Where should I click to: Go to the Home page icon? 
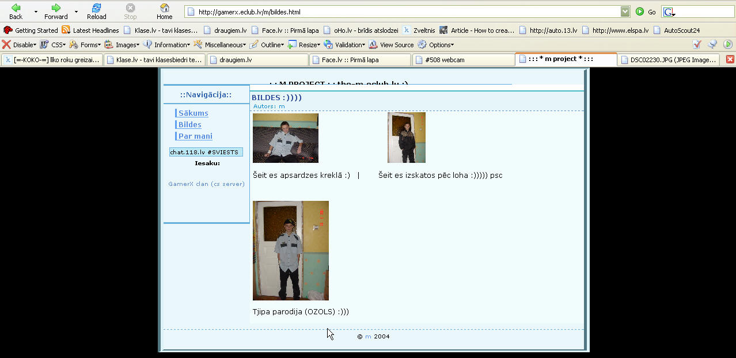click(x=165, y=9)
